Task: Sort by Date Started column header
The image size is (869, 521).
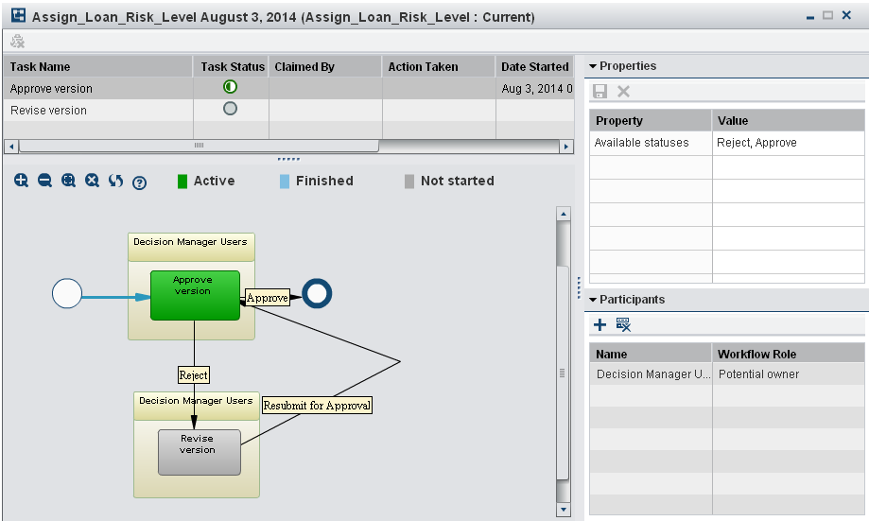Action: [534, 67]
